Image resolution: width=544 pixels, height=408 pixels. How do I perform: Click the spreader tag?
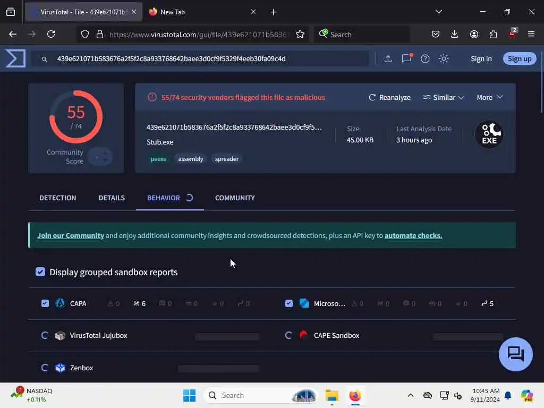(226, 159)
